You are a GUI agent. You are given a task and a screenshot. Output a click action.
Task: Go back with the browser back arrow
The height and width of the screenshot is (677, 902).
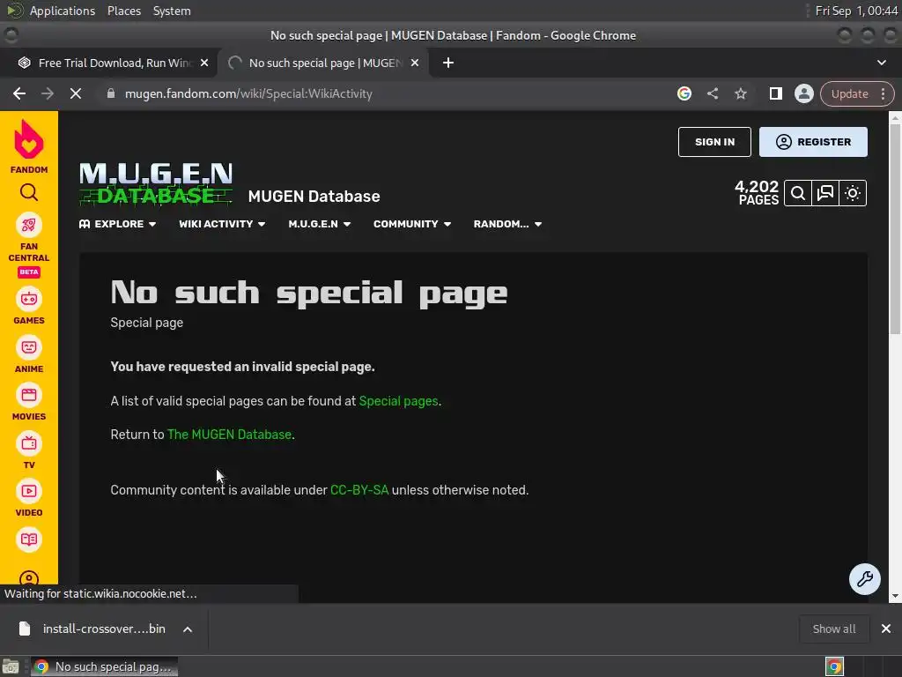tap(19, 93)
